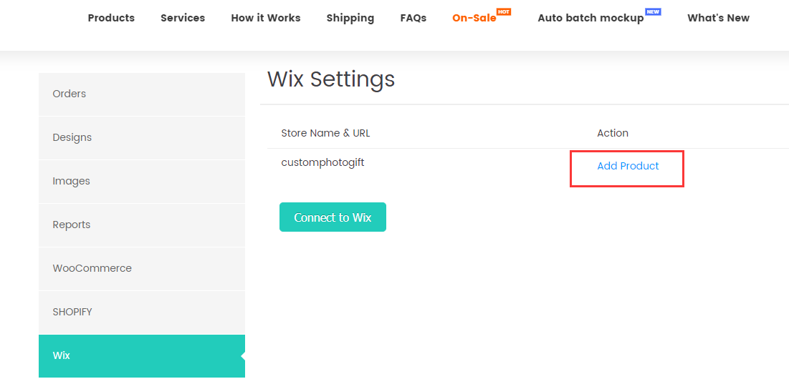The image size is (789, 379).
Task: Click the customphotogift store name
Action: [322, 162]
